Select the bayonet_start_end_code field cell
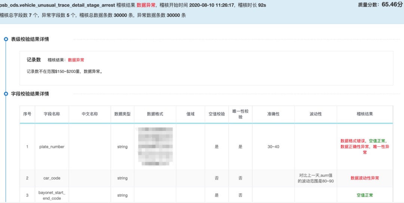This screenshot has height=203, width=404. 52,195
